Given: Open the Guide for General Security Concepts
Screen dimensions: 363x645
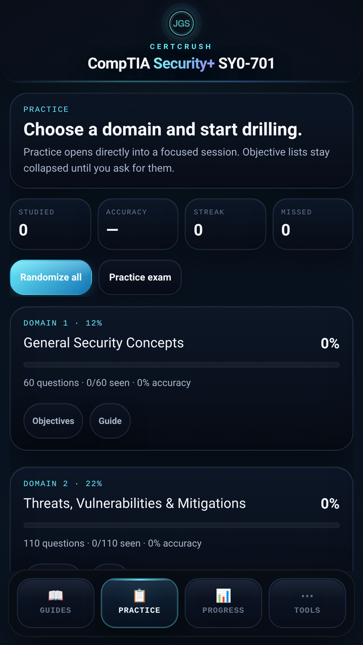Looking at the screenshot, I should [109, 421].
